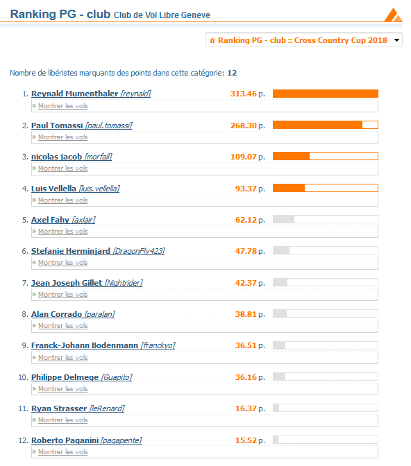This screenshot has height=466, width=411.
Task: Open the Ranking PG club category dropdown
Action: tap(304, 40)
